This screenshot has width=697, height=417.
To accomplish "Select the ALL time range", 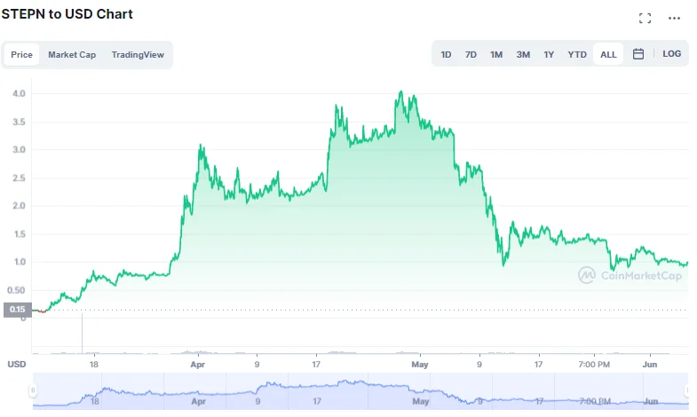I will (x=608, y=55).
